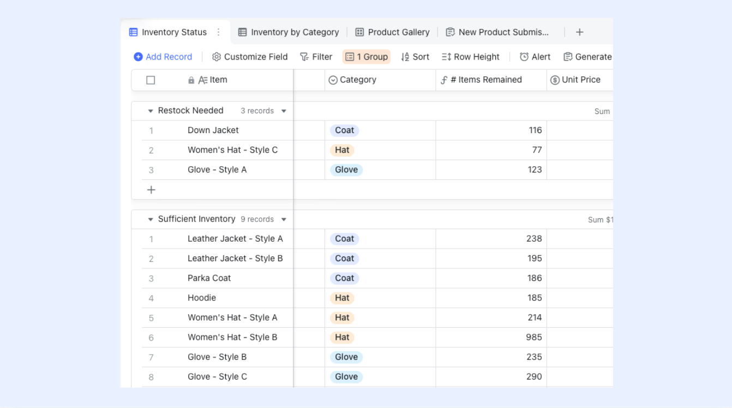Screen dimensions: 732x408
Task: Collapse the Sufficient Inventory group
Action: [151, 219]
